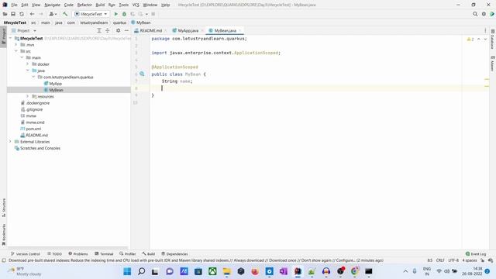Open the Database side tool window

pyautogui.click(x=492, y=40)
